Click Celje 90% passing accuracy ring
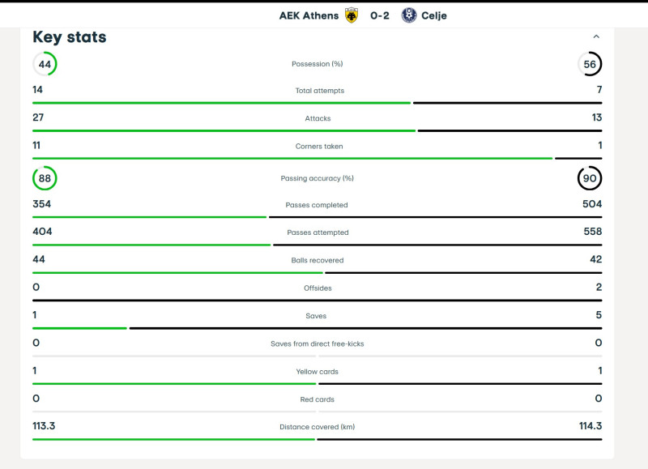 (x=590, y=178)
